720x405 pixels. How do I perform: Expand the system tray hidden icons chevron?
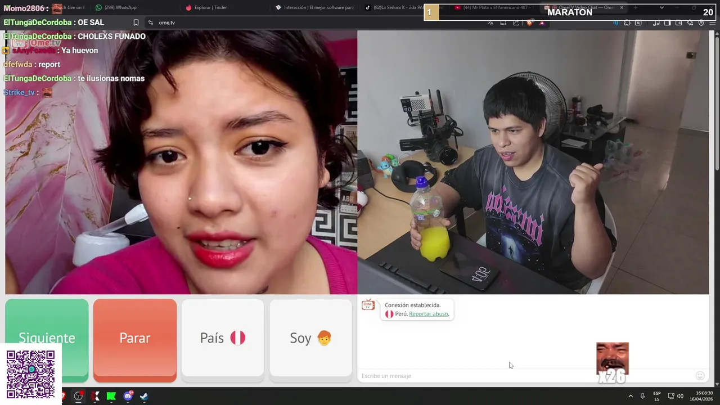tap(630, 396)
